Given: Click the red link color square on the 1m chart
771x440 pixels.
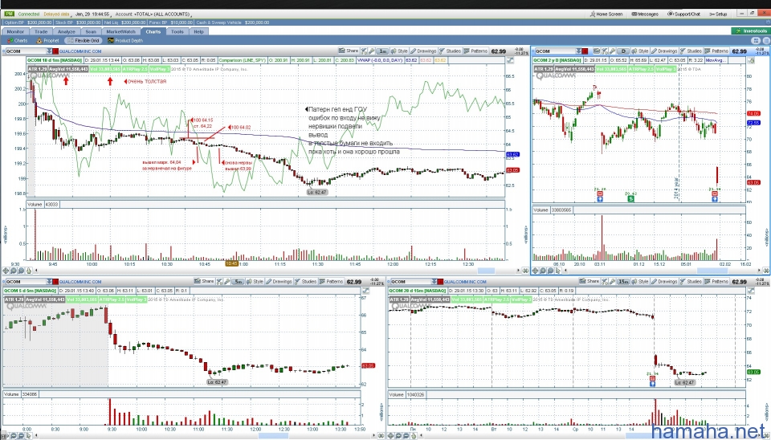Looking at the screenshot, I should [55, 51].
